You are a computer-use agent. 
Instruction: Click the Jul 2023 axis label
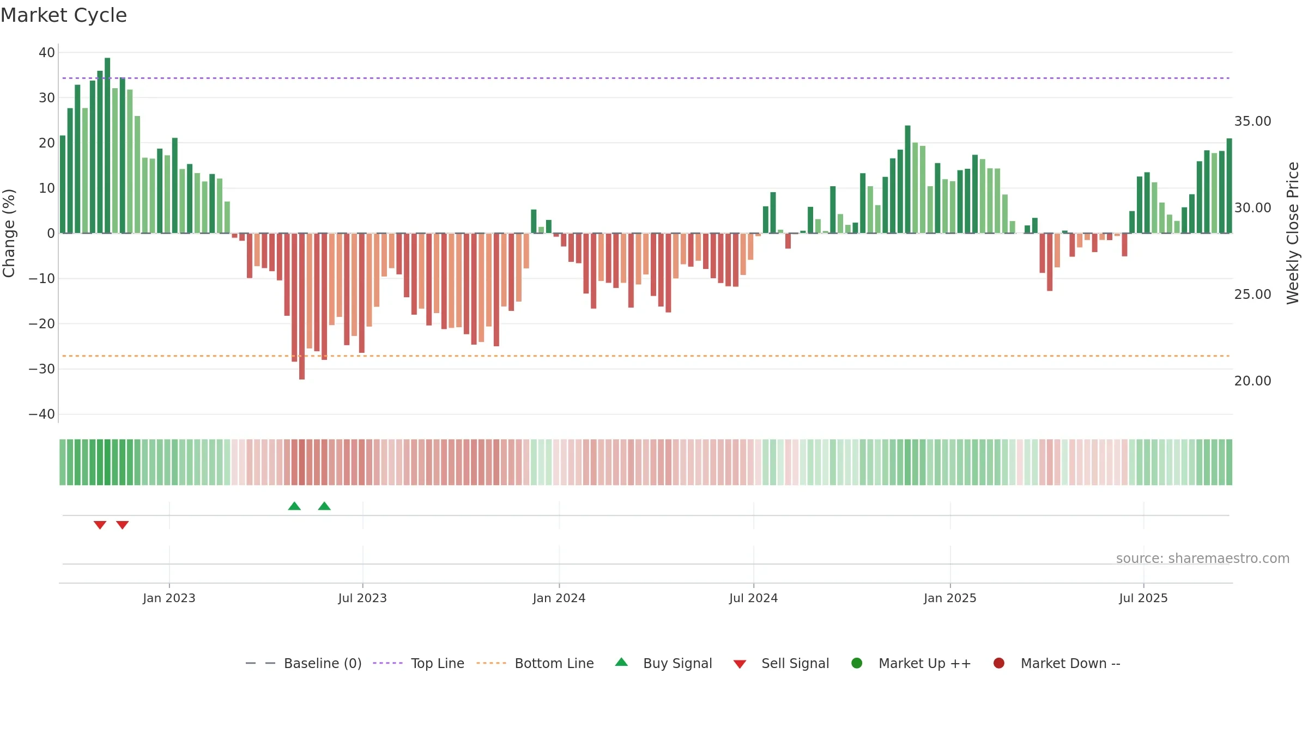point(362,598)
